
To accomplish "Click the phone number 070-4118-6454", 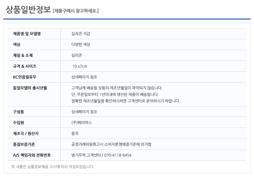I will (118, 155).
